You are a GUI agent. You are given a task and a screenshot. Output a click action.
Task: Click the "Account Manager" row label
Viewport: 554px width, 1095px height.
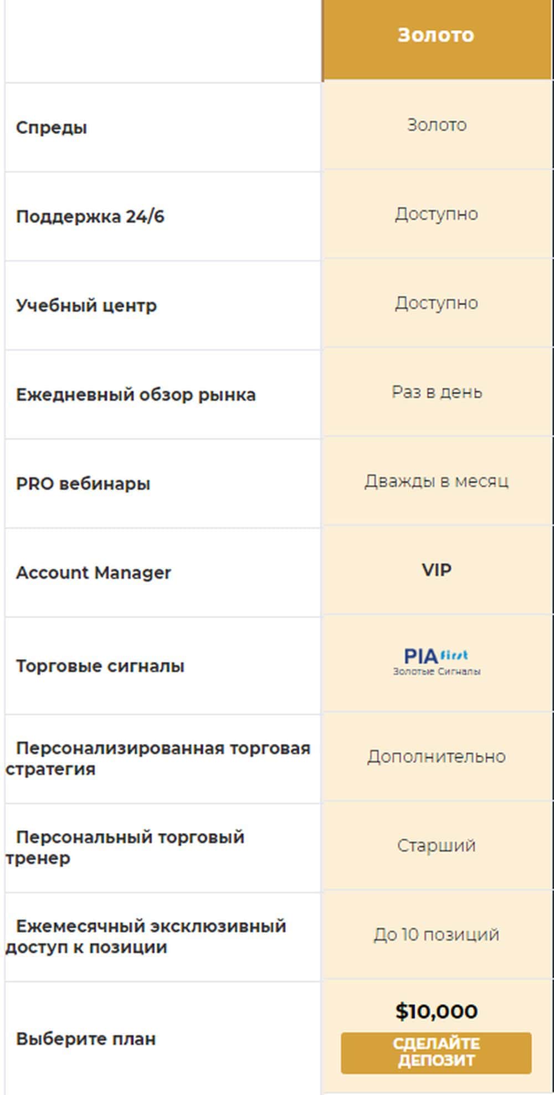click(94, 572)
